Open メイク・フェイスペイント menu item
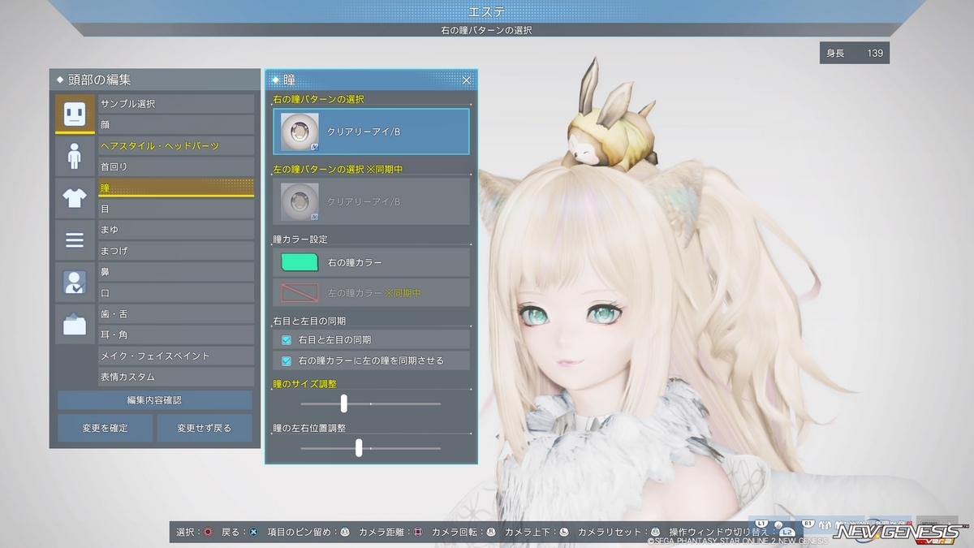This screenshot has width=974, height=548. coord(176,356)
